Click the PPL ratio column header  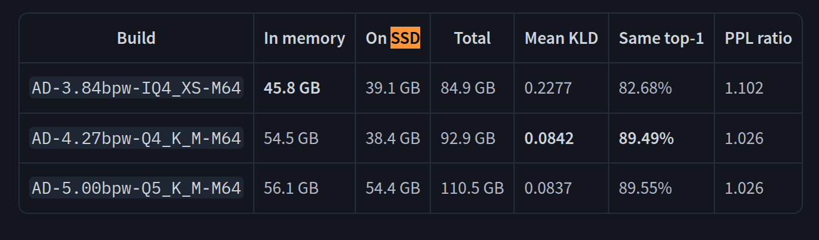[758, 39]
